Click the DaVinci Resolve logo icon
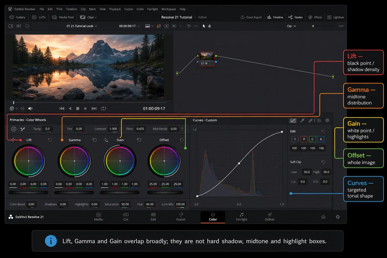 point(10,9)
